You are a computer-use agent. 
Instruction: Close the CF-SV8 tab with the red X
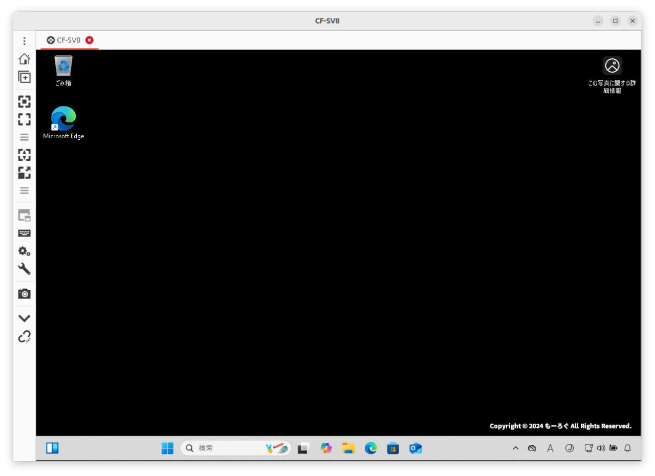pyautogui.click(x=90, y=40)
